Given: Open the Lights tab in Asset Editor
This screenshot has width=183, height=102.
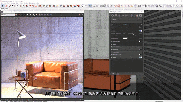Looking at the screenshot, I should 116,16.
